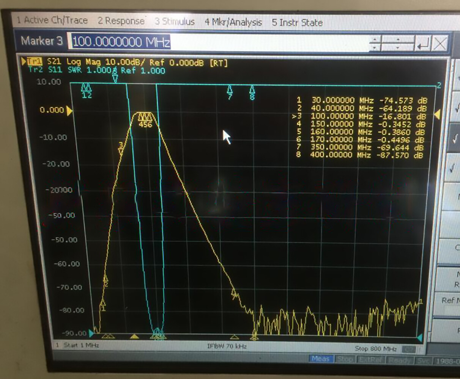This screenshot has height=379, width=460.
Task: Open the 2 Response menu
Action: click(121, 21)
